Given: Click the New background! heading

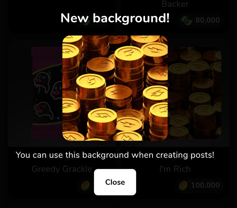Looking at the screenshot, I should point(115,18).
